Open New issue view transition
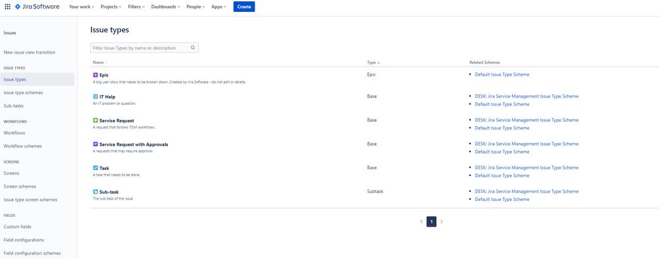The height and width of the screenshot is (259, 659). pos(30,53)
